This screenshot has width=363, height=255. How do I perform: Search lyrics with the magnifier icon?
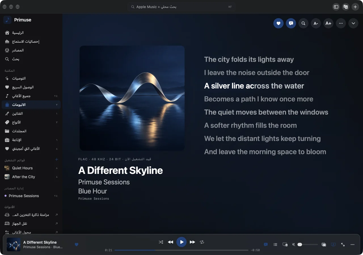point(303,23)
